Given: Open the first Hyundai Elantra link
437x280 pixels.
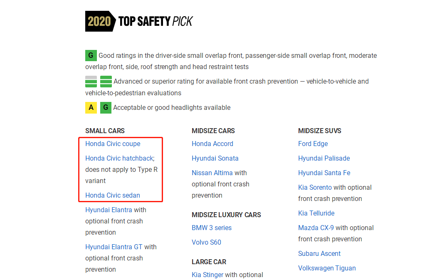Looking at the screenshot, I should pyautogui.click(x=109, y=210).
